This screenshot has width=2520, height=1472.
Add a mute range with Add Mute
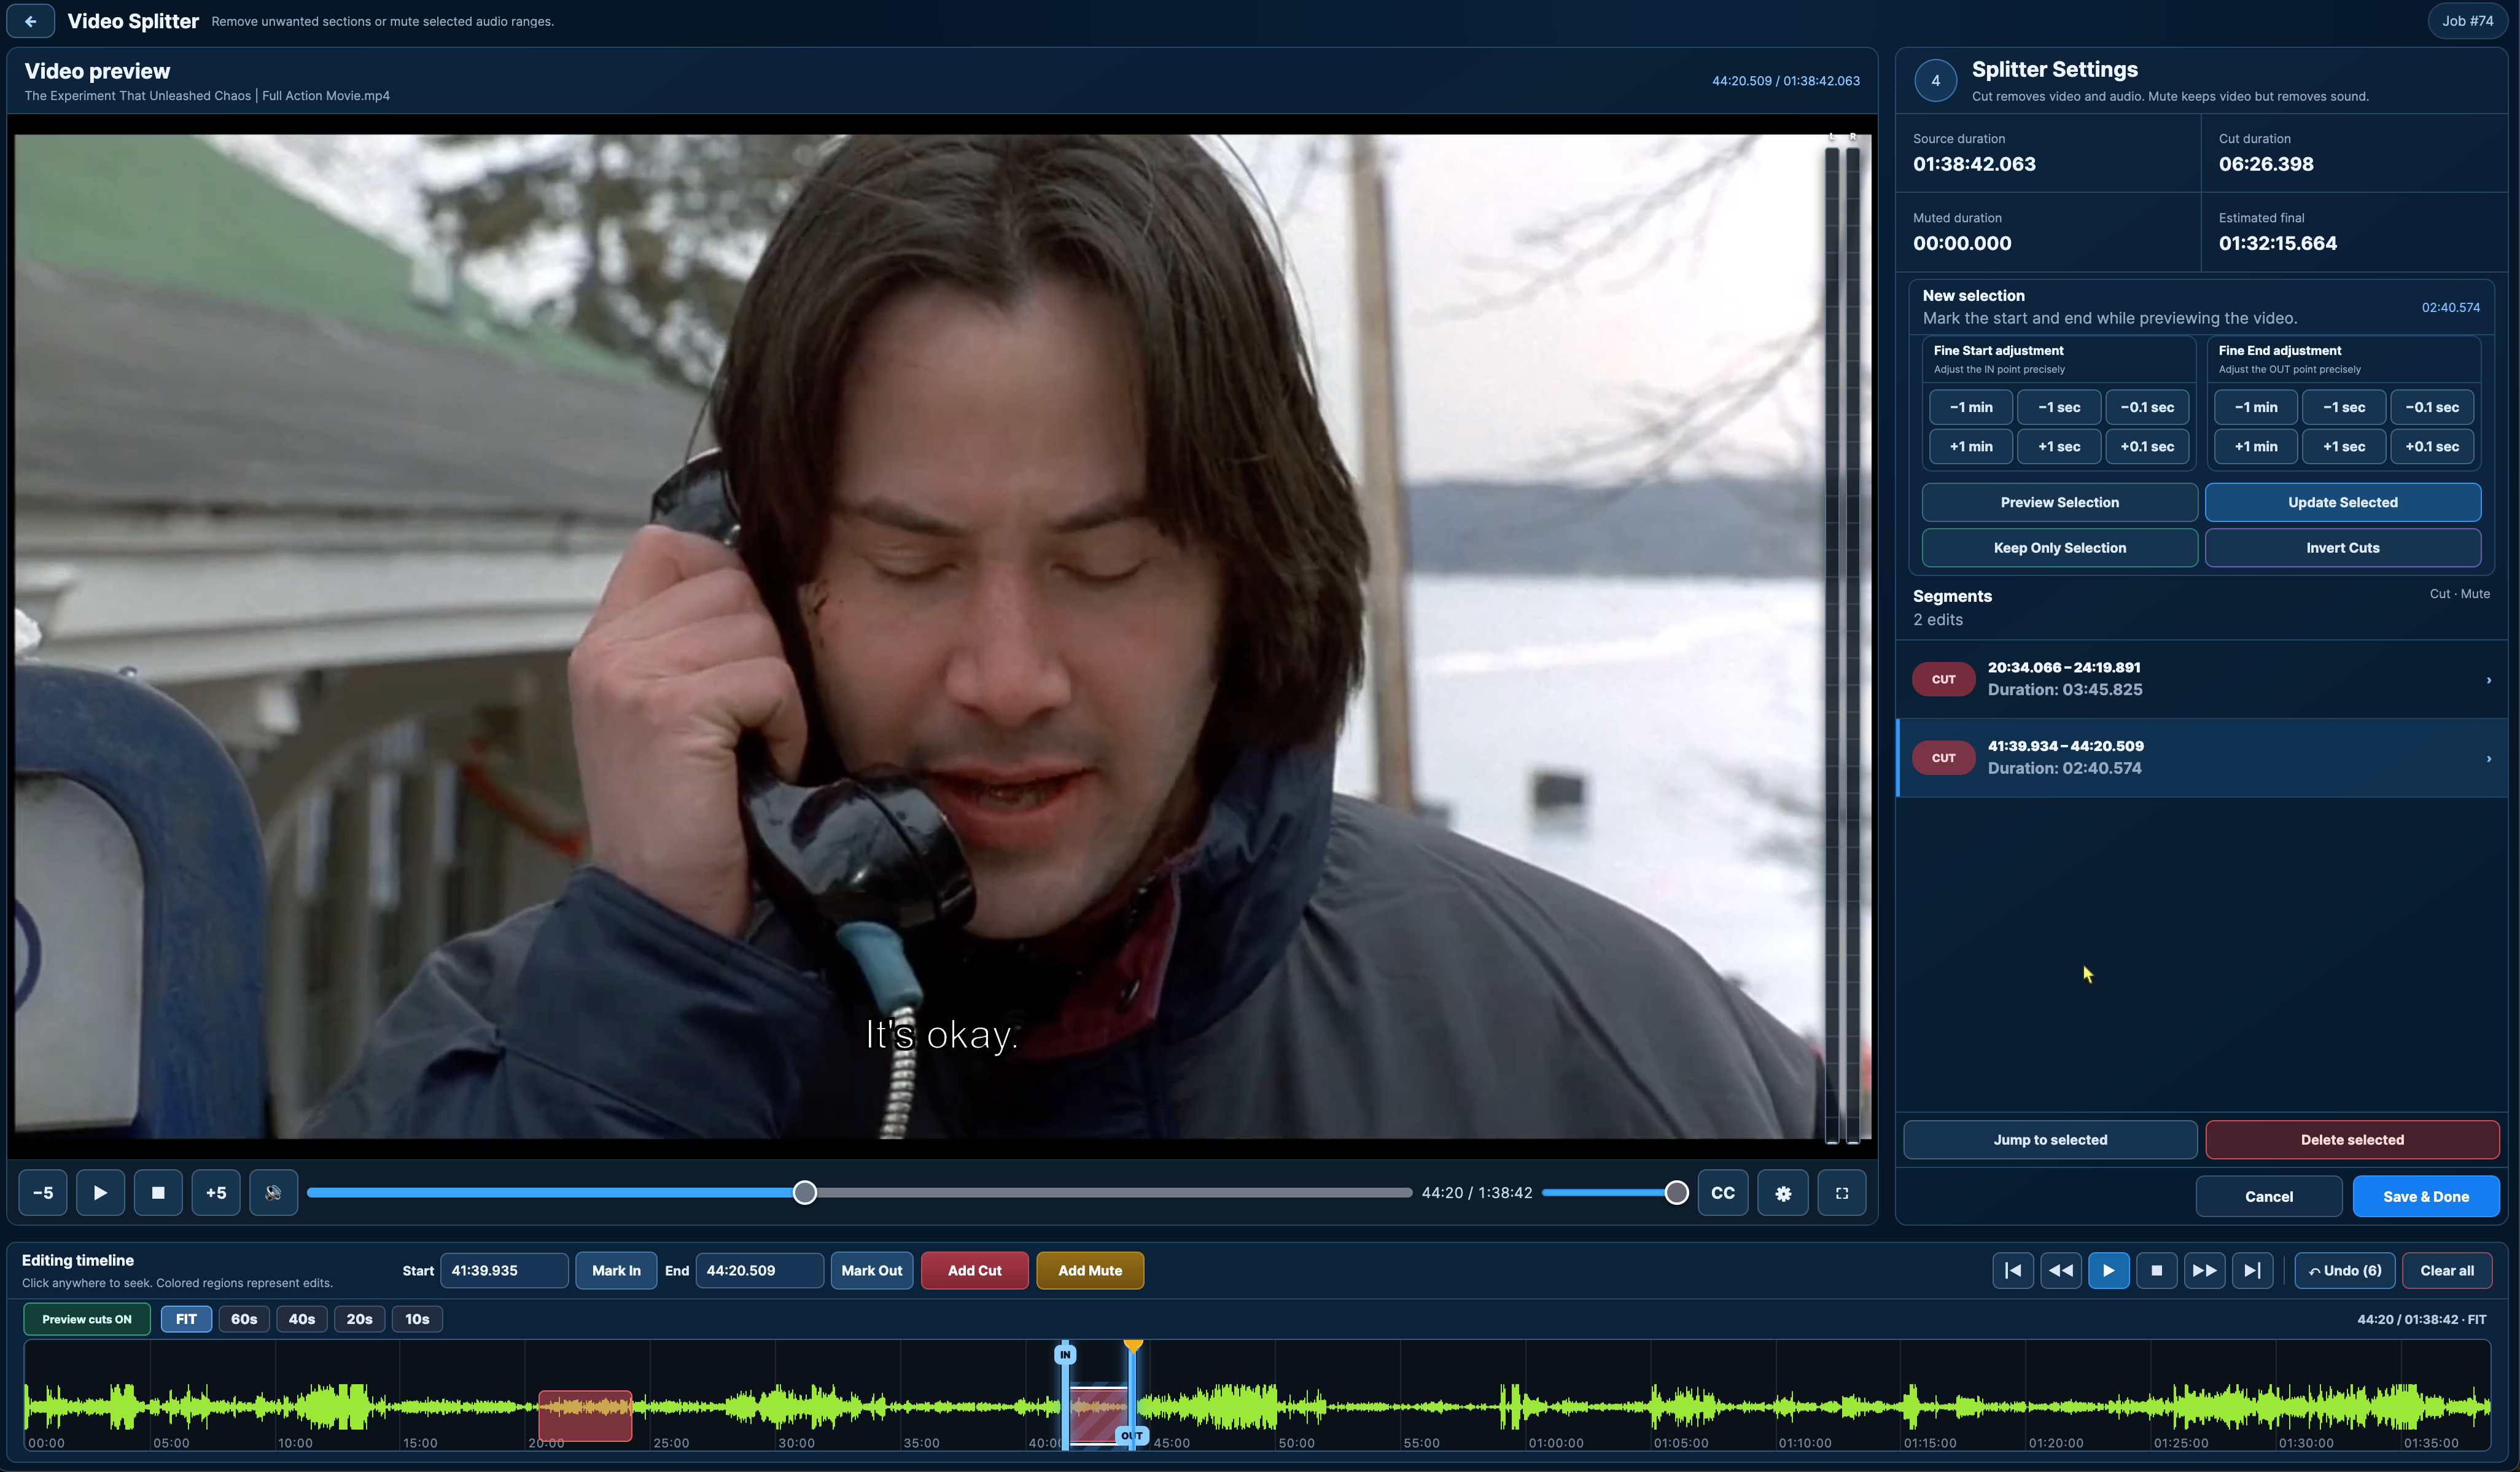[x=1090, y=1270]
